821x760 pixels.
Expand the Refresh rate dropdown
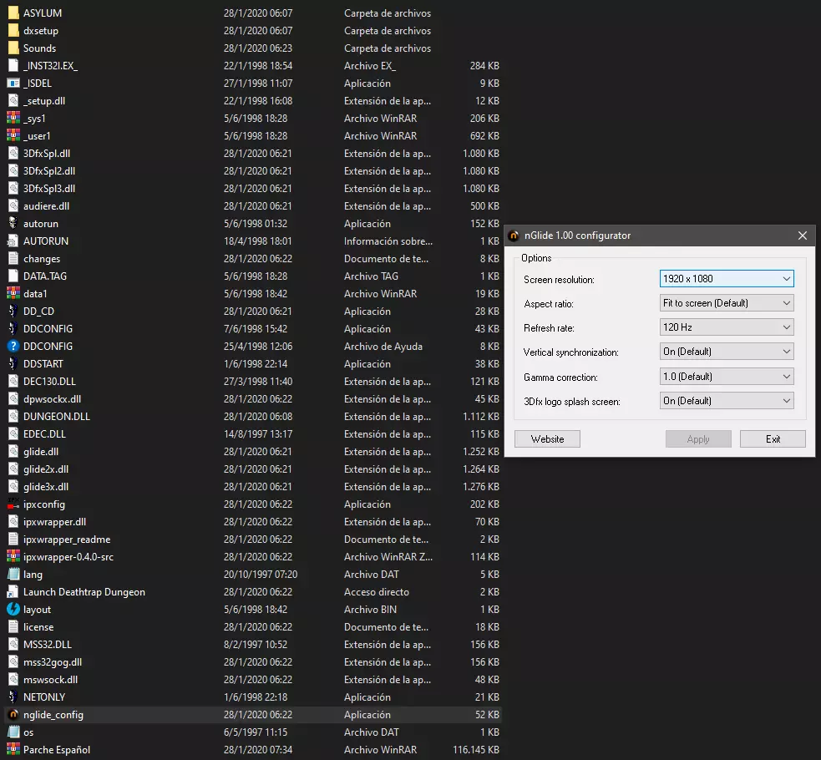727,327
